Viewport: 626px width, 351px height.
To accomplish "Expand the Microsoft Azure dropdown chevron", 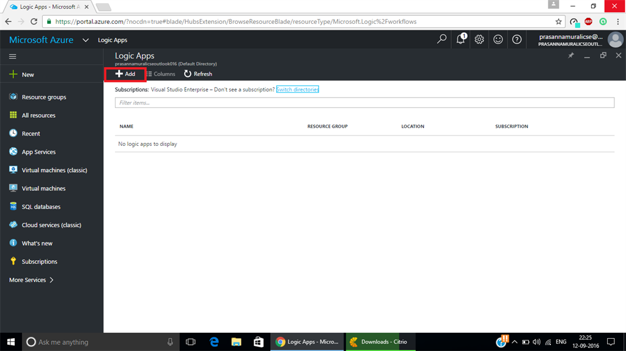I will point(86,40).
